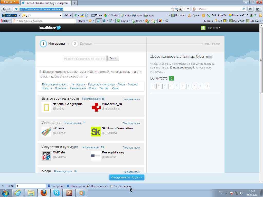Open Skolkovo Foundation Sk avatar
Screen dimensions: 263x197
pyautogui.click(x=96, y=132)
